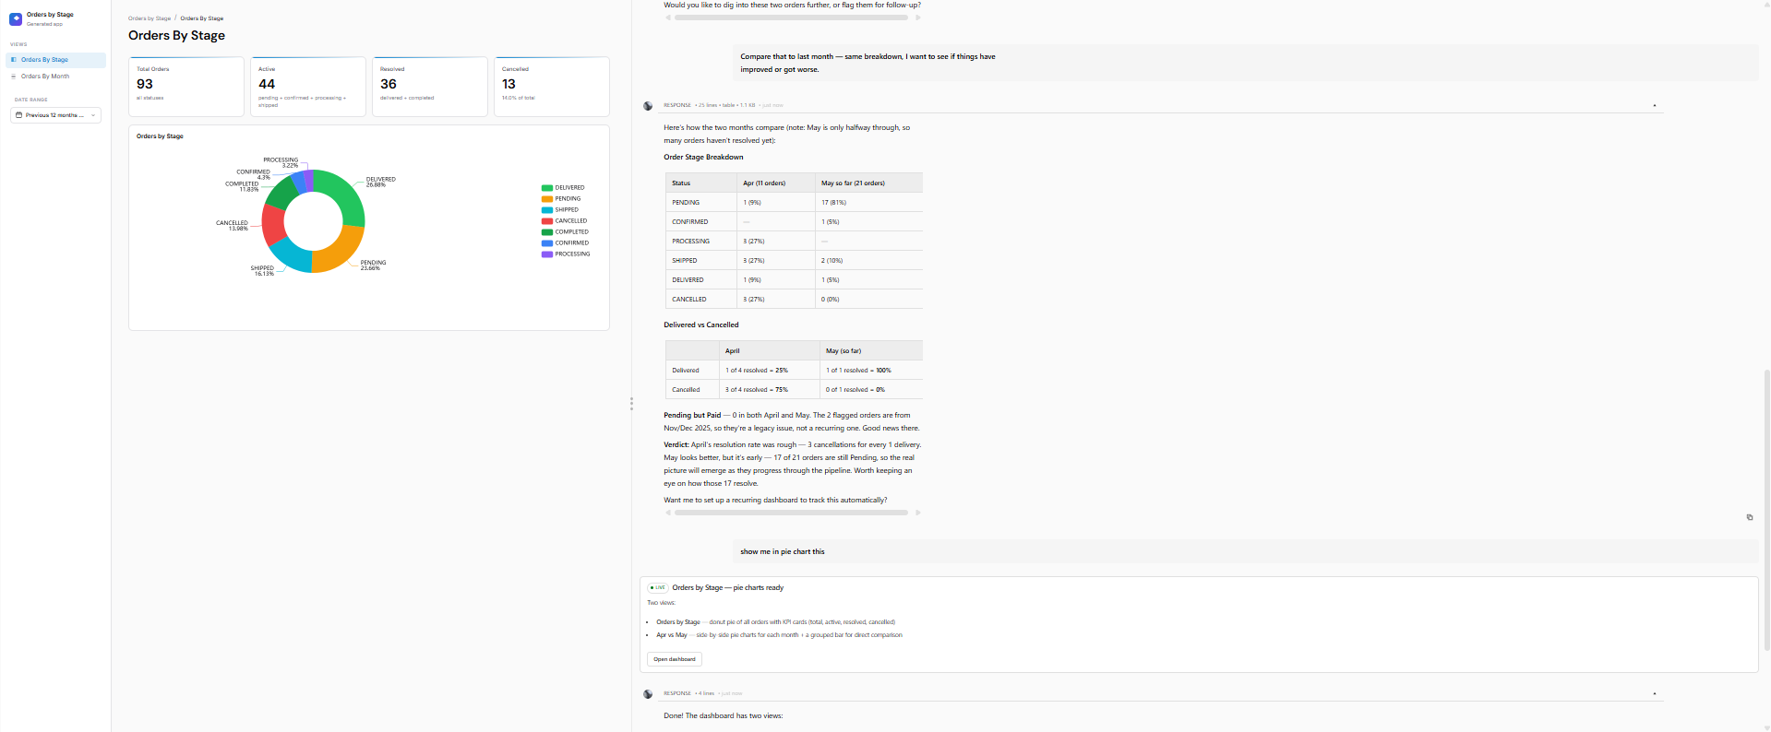Toggle CANCELLED series in chart legend
1771x732 pixels.
pos(564,221)
